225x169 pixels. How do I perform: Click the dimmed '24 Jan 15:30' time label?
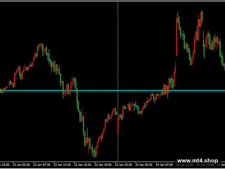coord(205,165)
